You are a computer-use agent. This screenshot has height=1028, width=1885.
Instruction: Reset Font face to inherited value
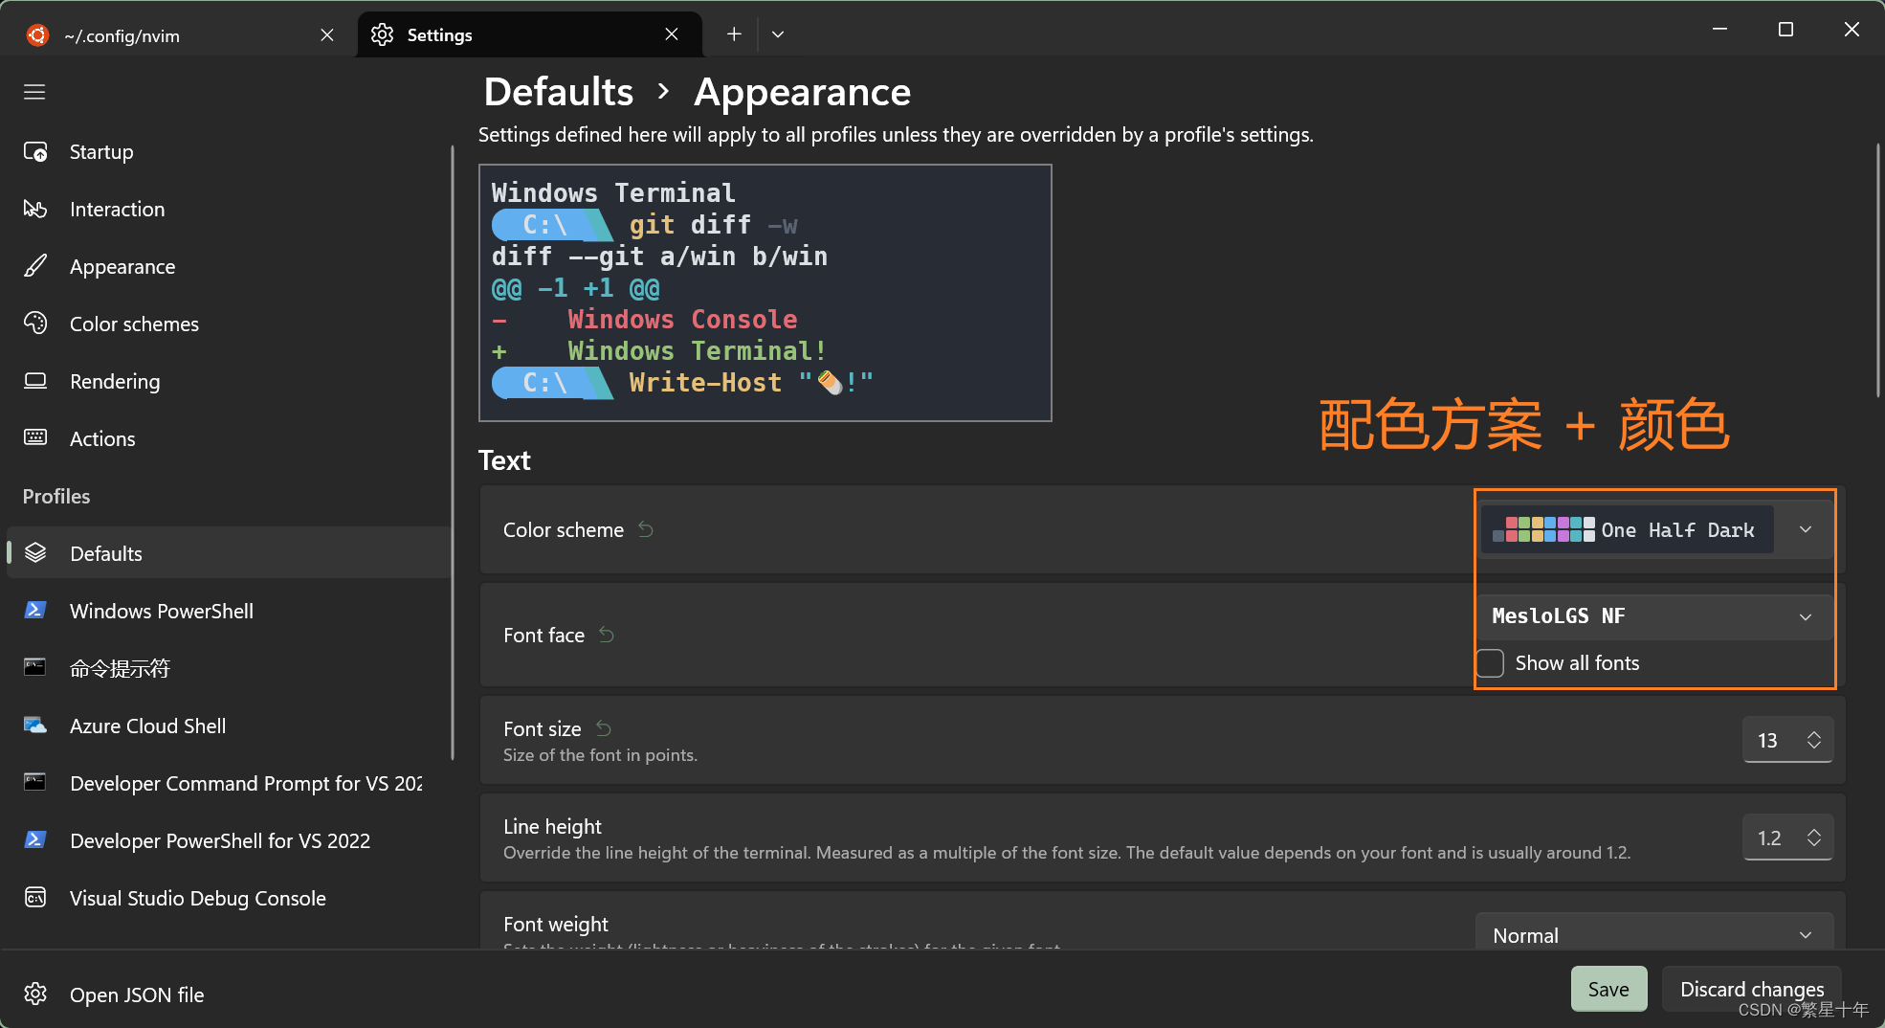(607, 635)
